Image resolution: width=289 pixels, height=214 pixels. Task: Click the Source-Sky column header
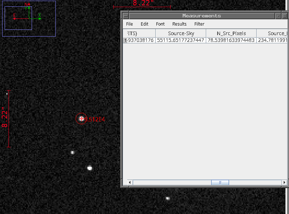pos(181,33)
